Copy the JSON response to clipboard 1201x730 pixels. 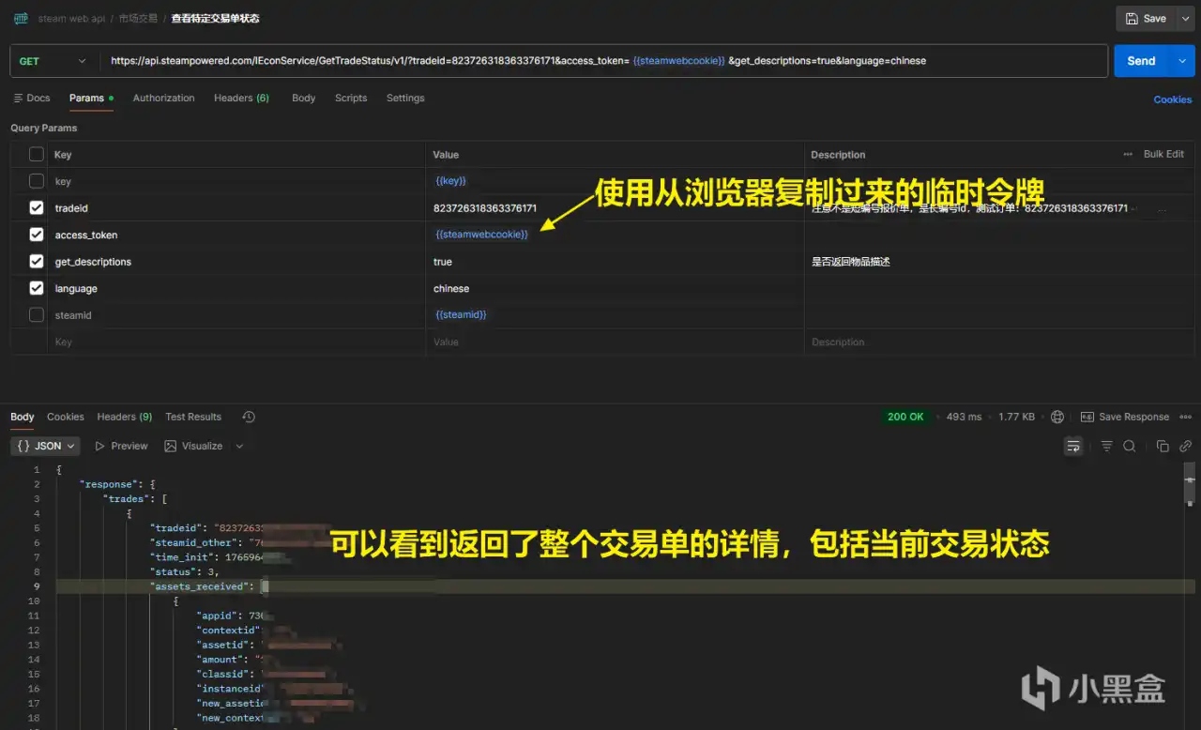1163,447
